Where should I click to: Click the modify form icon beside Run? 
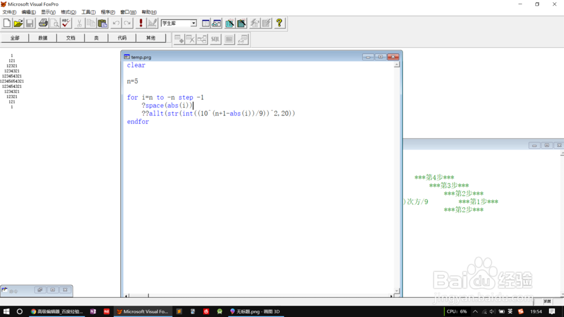(x=152, y=23)
